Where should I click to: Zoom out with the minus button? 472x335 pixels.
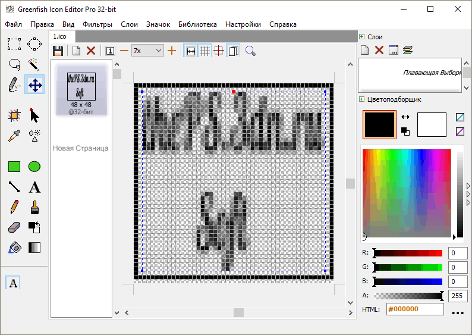click(x=124, y=51)
